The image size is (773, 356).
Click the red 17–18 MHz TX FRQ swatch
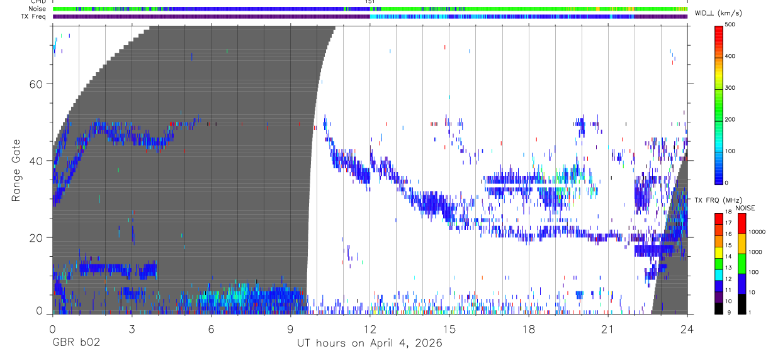click(719, 218)
